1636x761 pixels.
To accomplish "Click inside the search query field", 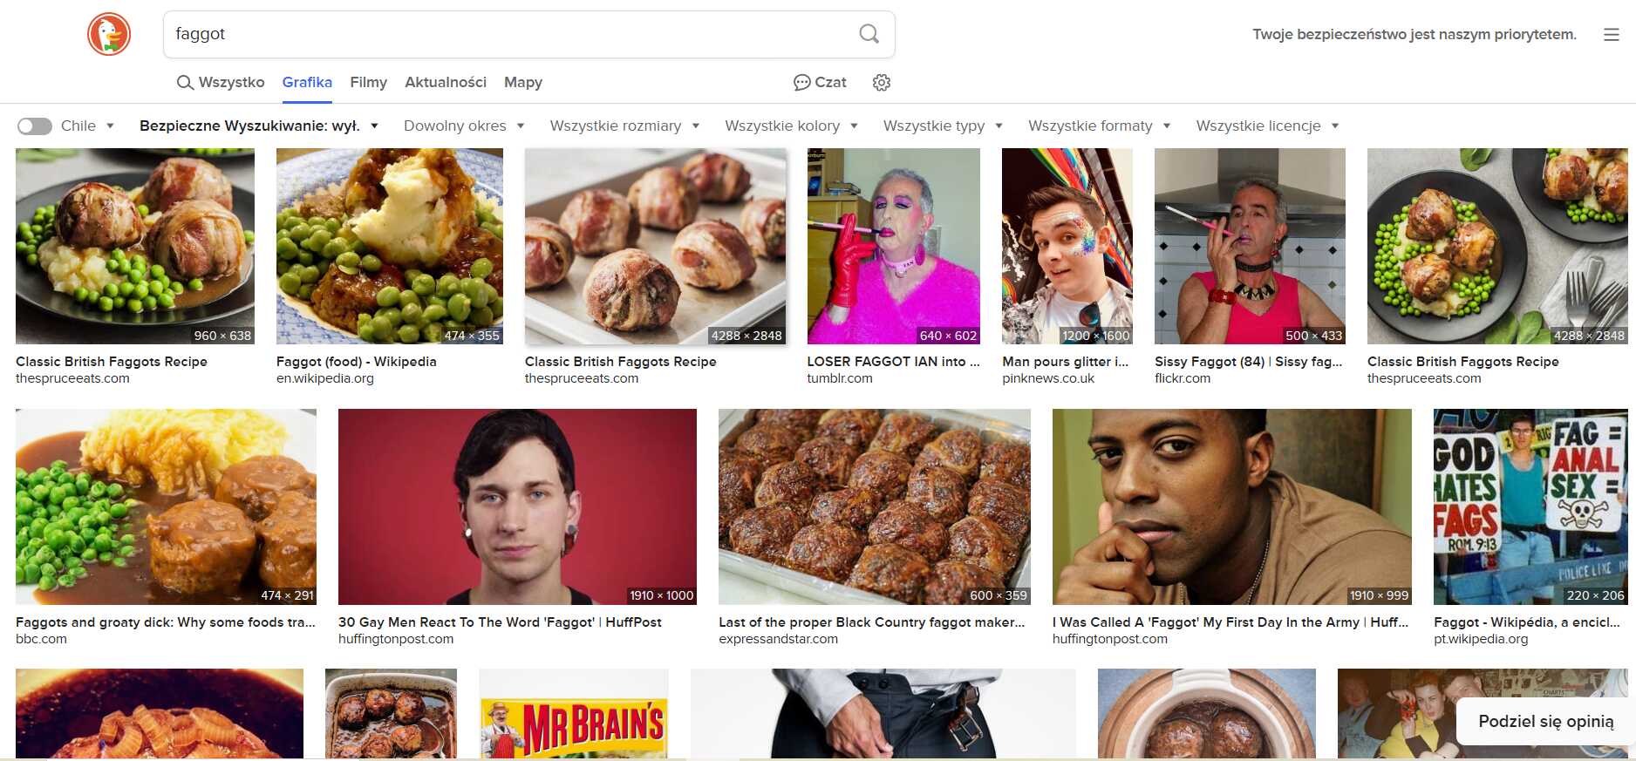I will pyautogui.click(x=510, y=34).
